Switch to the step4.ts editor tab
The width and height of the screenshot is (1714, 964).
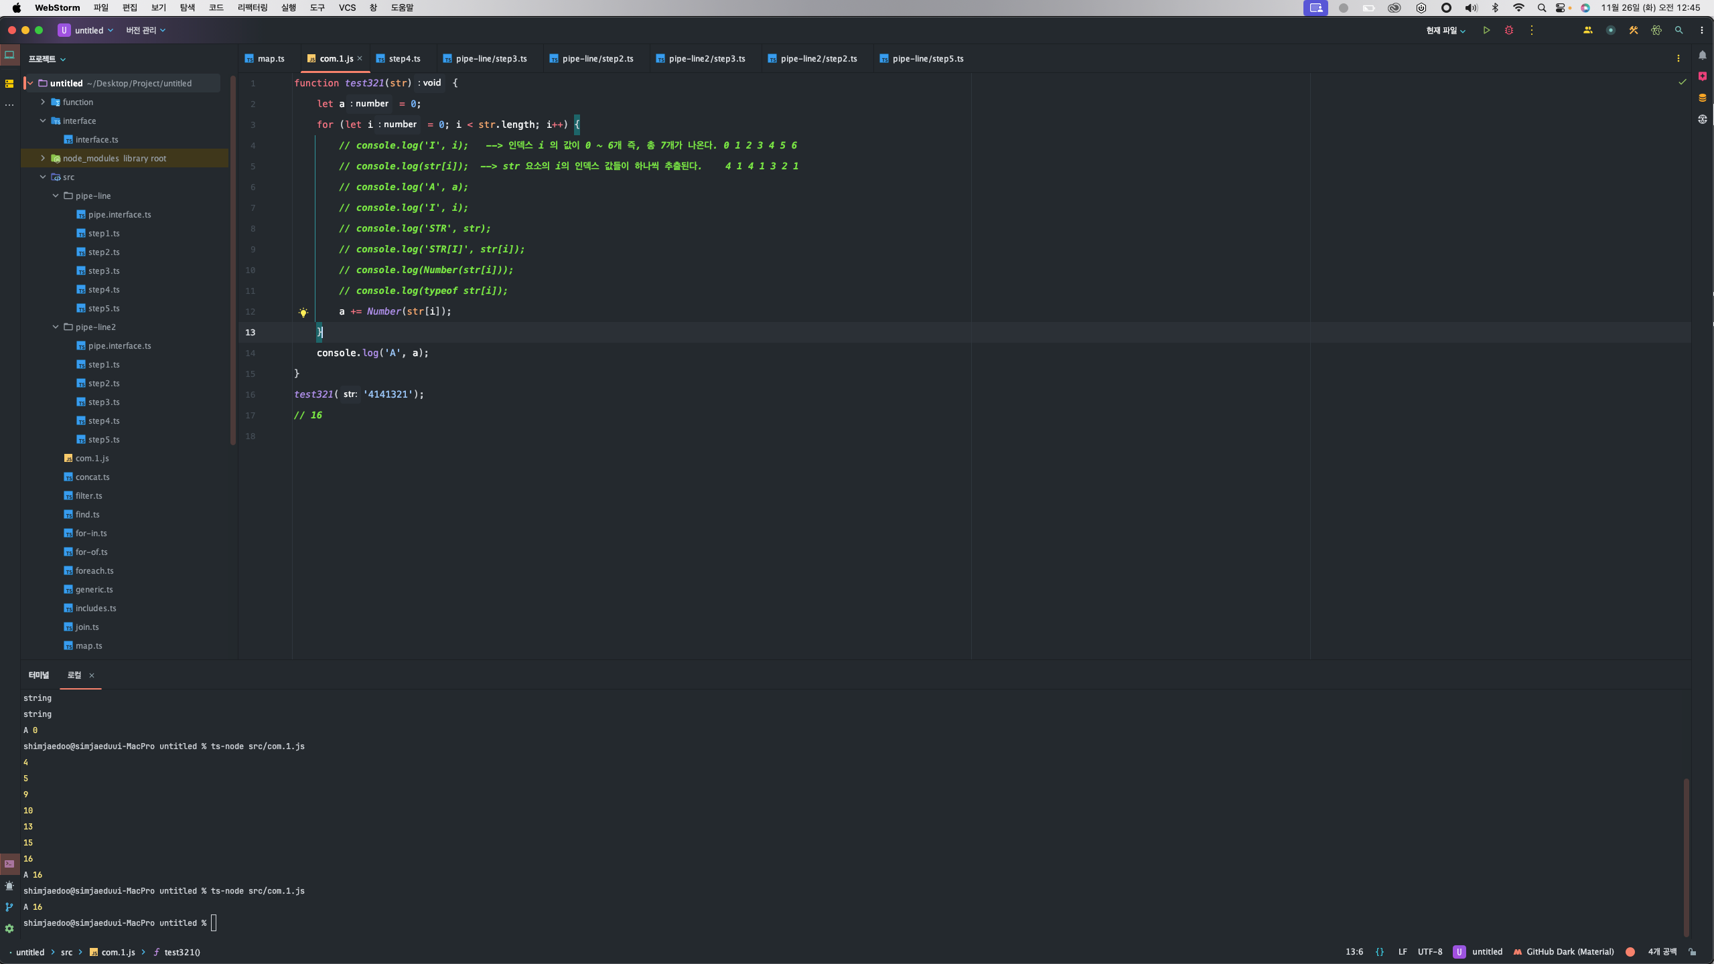tap(404, 59)
